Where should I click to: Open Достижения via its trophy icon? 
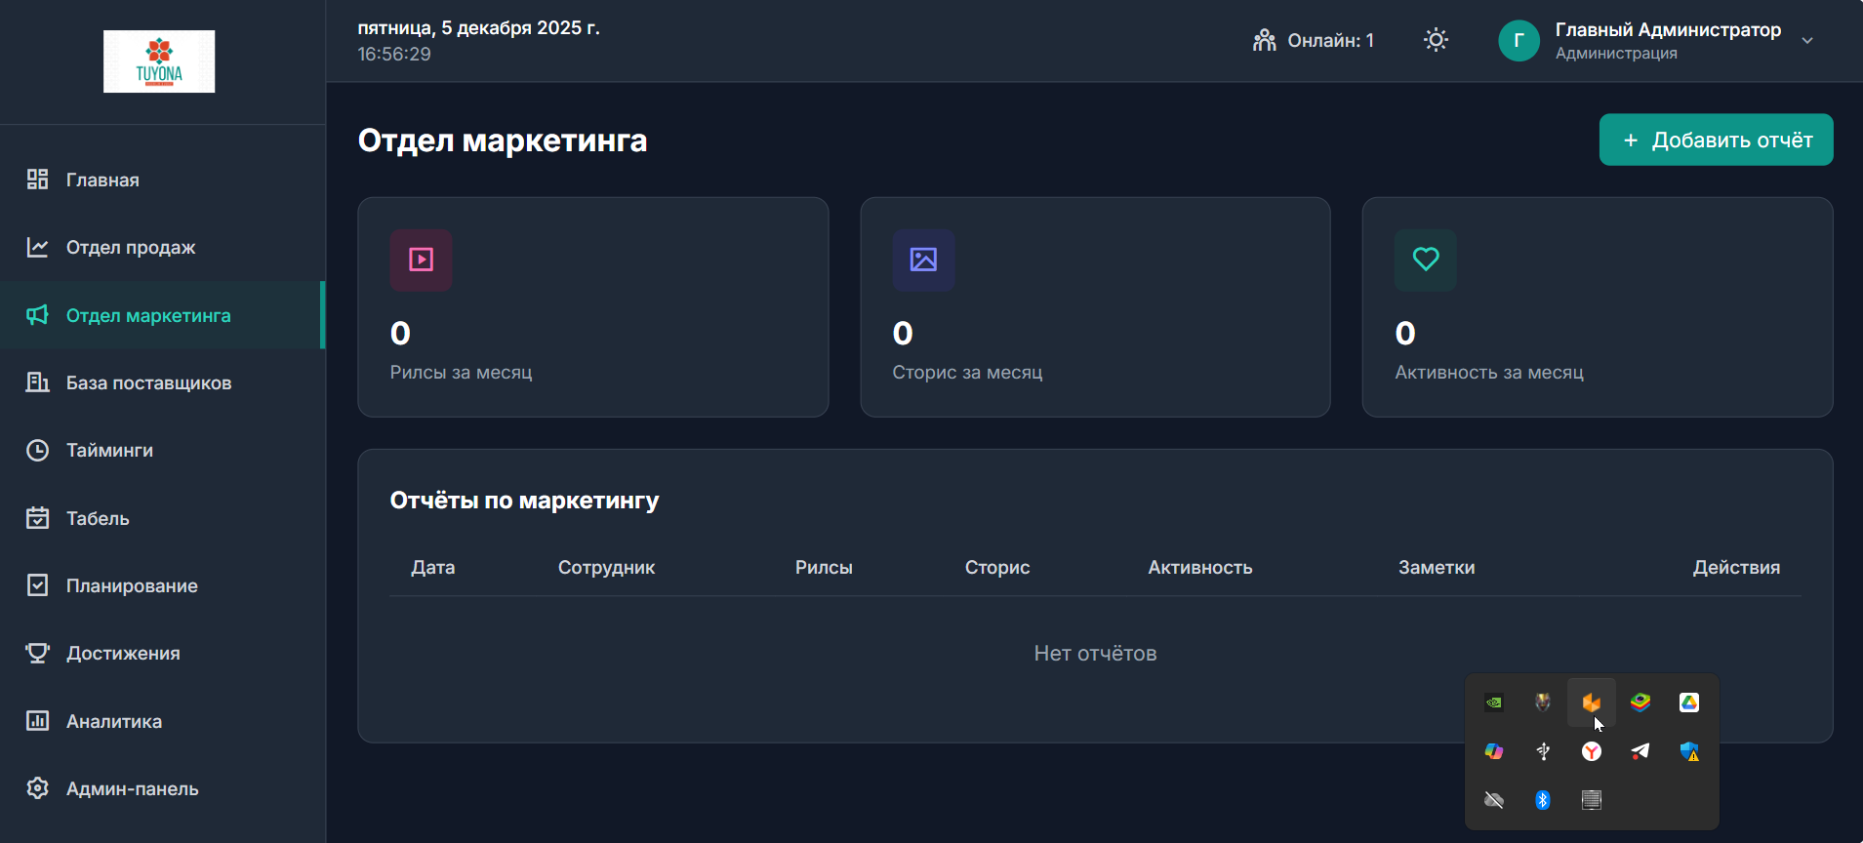point(37,653)
